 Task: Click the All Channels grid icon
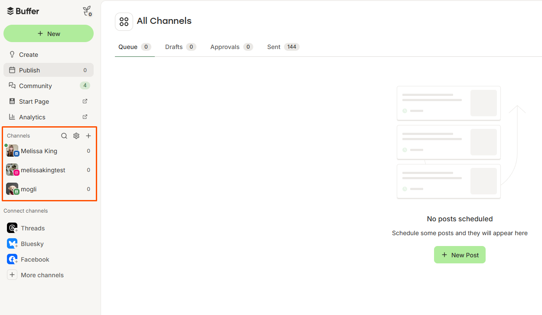coord(124,22)
